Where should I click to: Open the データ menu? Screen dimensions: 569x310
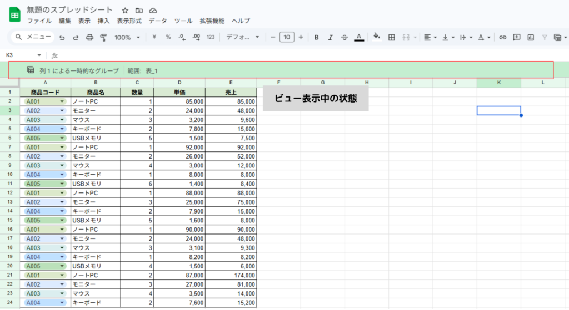(158, 21)
